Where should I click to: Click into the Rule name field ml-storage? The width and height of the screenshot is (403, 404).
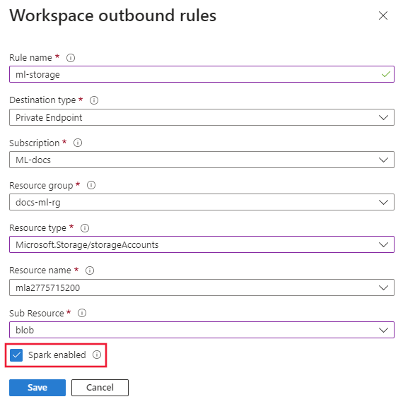201,74
